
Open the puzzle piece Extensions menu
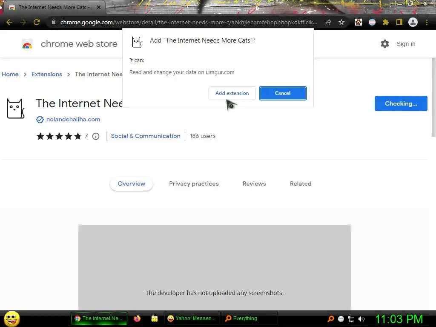point(386,22)
